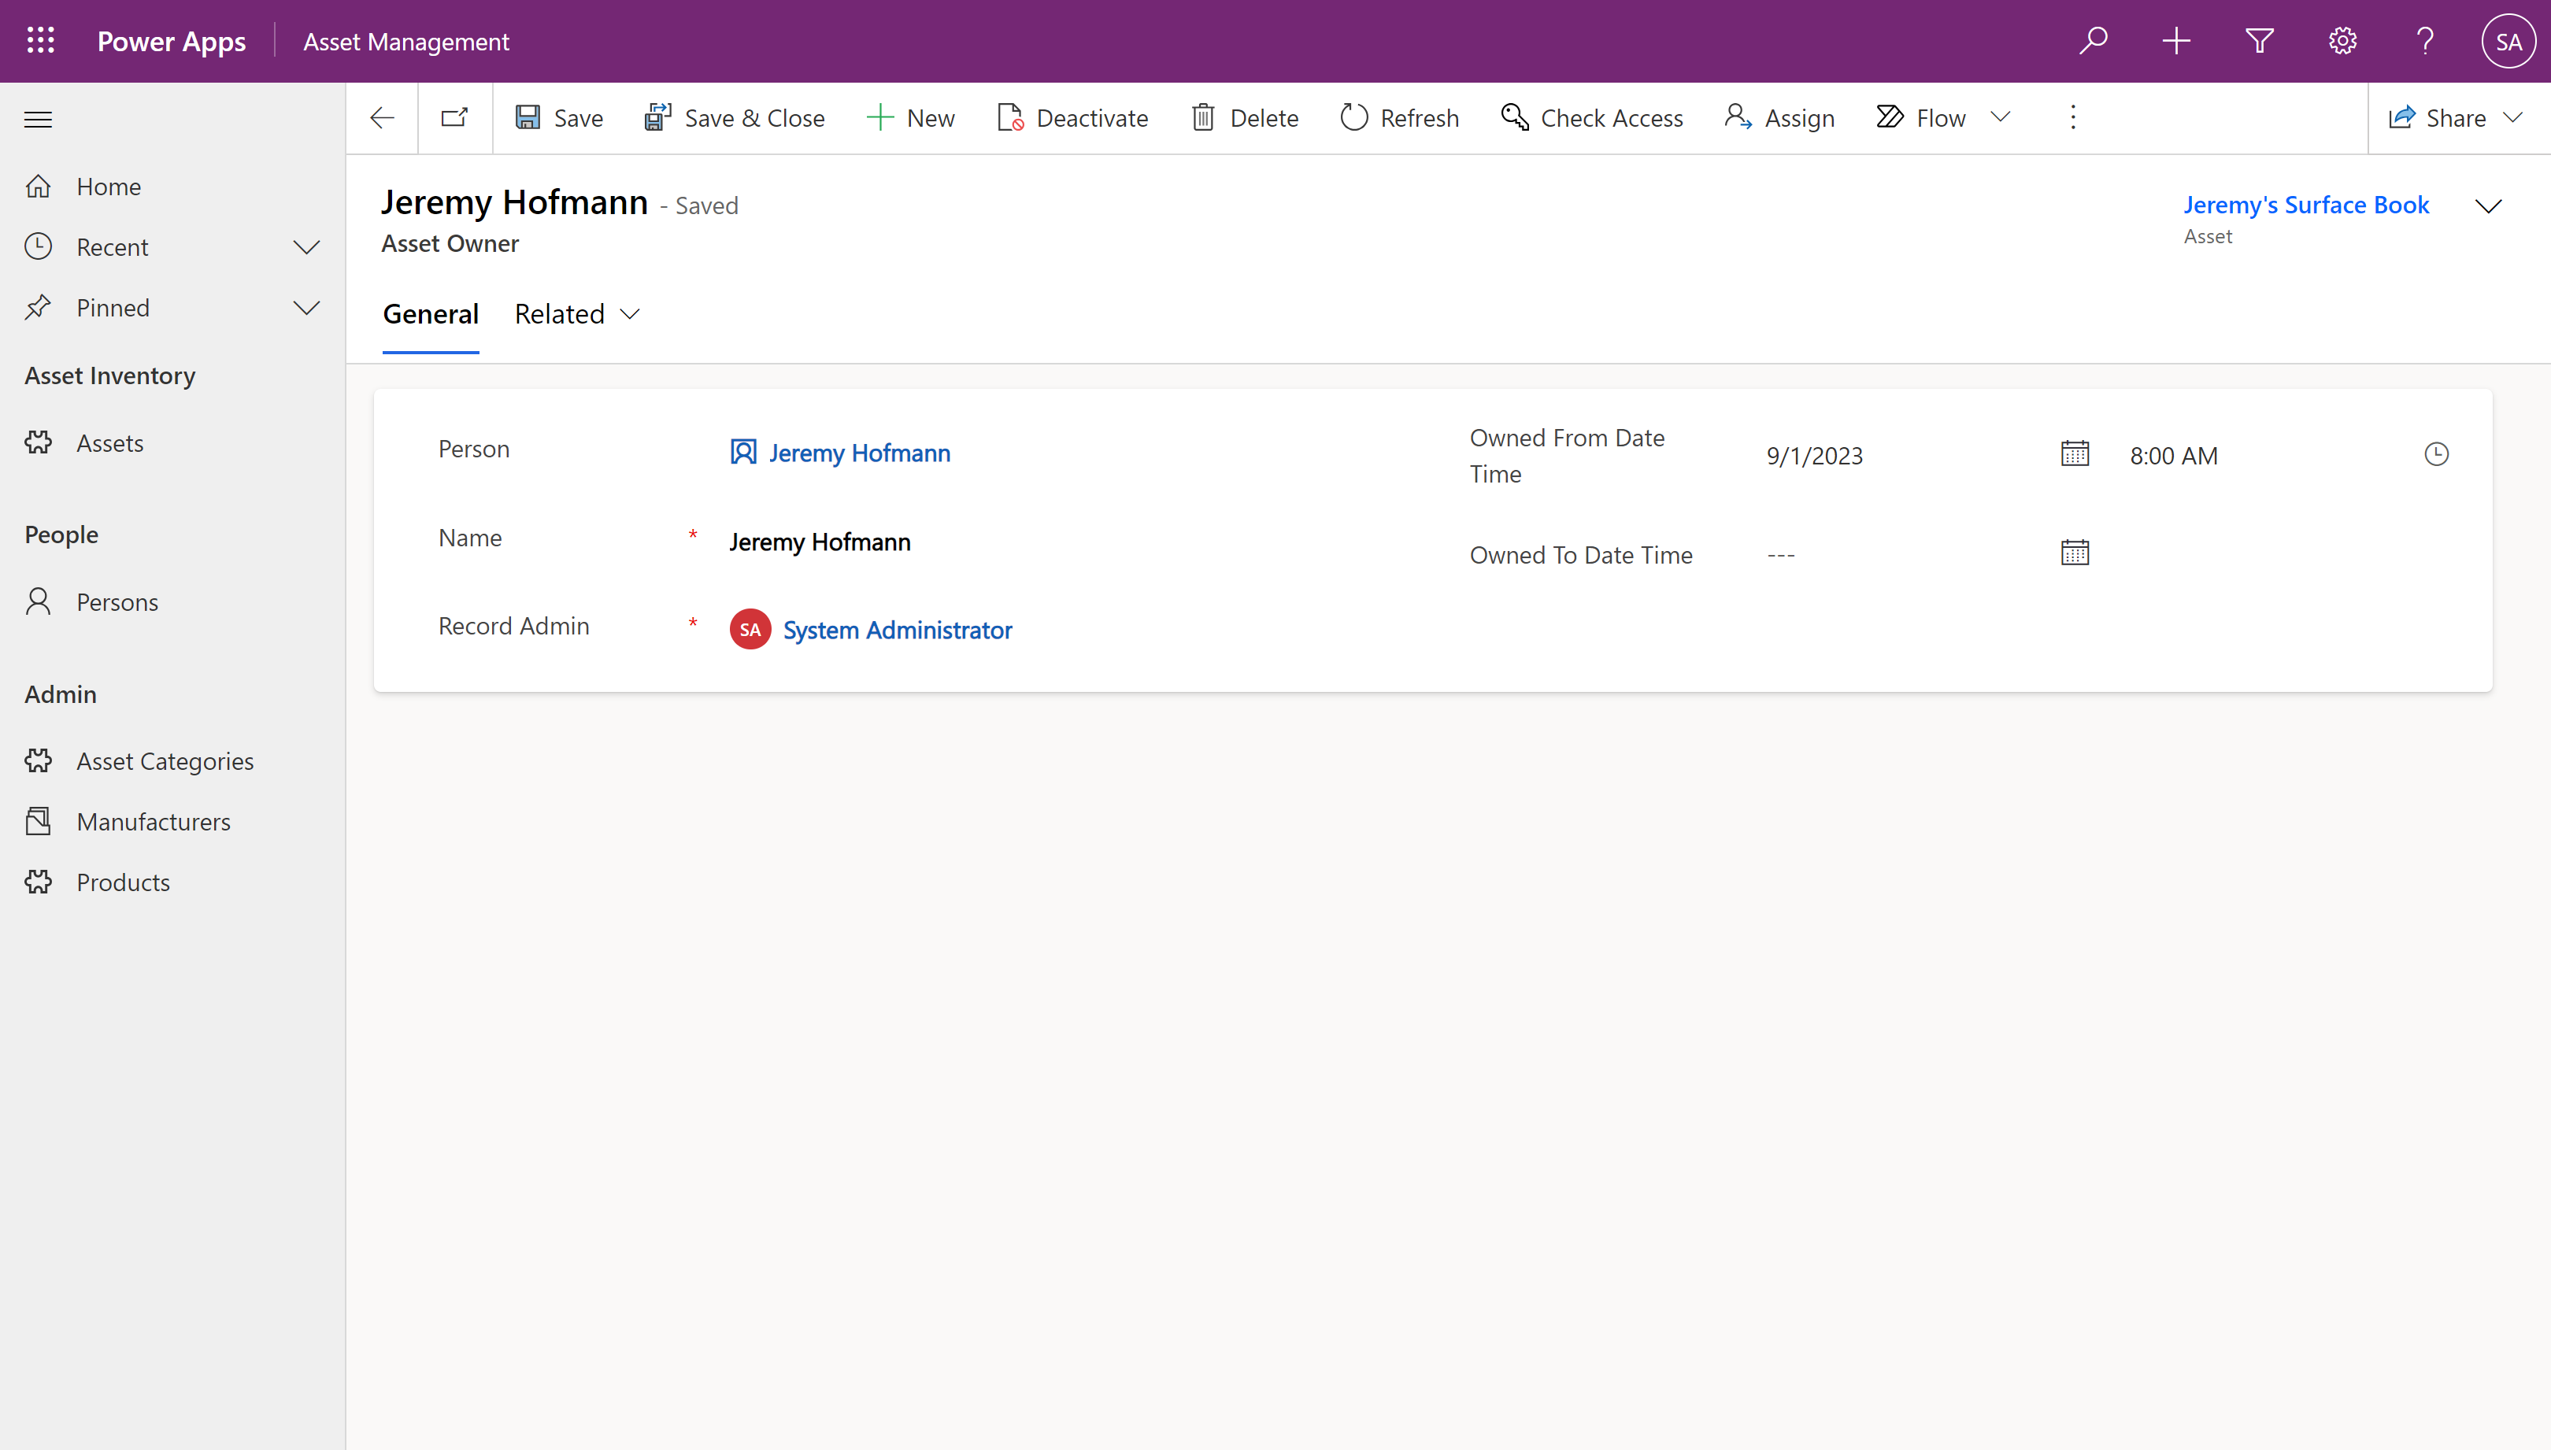Click Recent in the sidebar

pos(113,247)
